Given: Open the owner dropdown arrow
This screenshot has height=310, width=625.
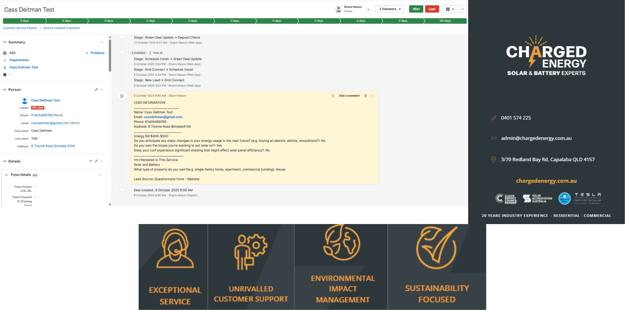Looking at the screenshot, I should (368, 10).
